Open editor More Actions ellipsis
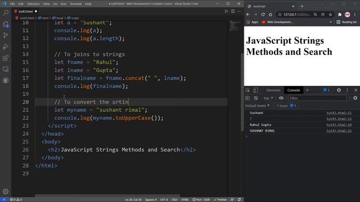Image resolution: width=360 pixels, height=202 pixels. tap(239, 11)
